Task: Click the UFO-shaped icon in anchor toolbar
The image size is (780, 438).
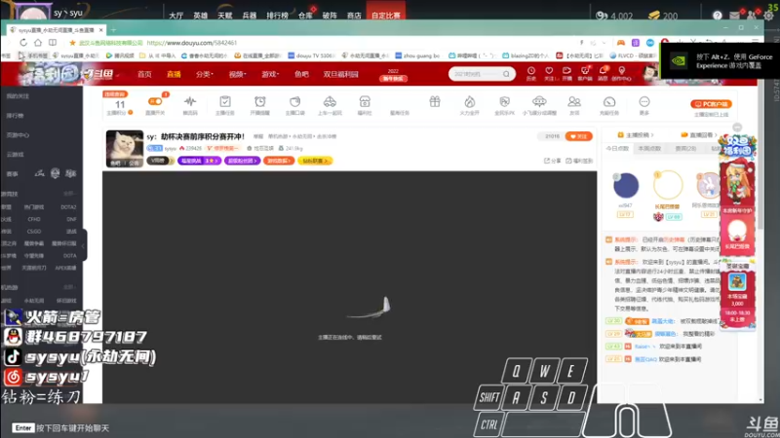Action: point(539,102)
